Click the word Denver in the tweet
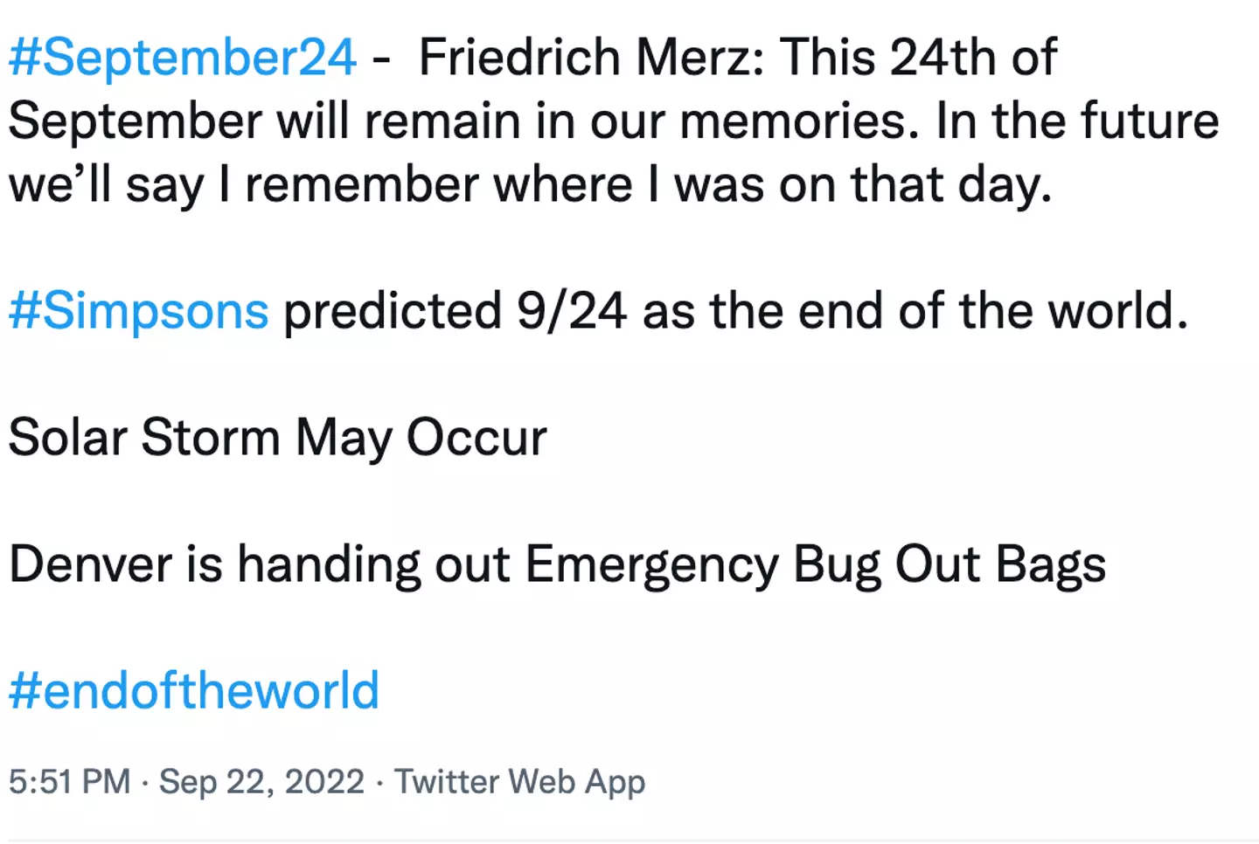 [90, 564]
